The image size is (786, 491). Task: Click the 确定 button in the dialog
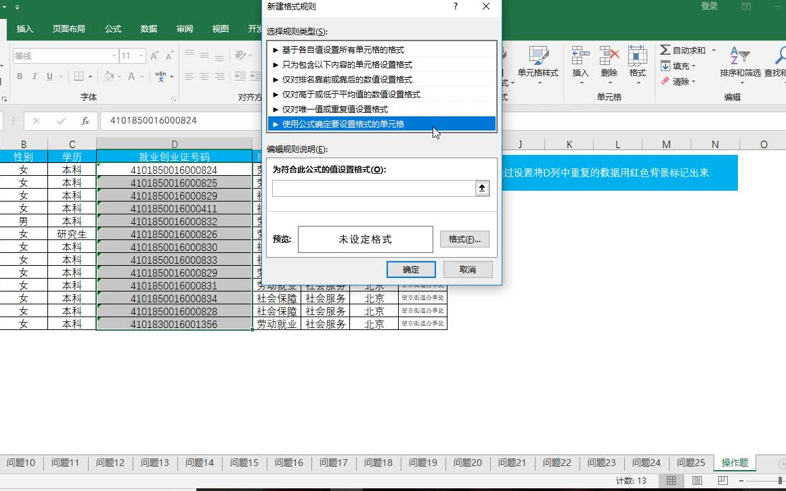[x=411, y=269]
